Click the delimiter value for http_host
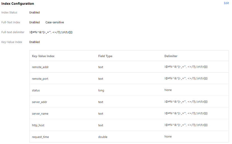Image resolution: width=232 pixels, height=144 pixels. 186,125
